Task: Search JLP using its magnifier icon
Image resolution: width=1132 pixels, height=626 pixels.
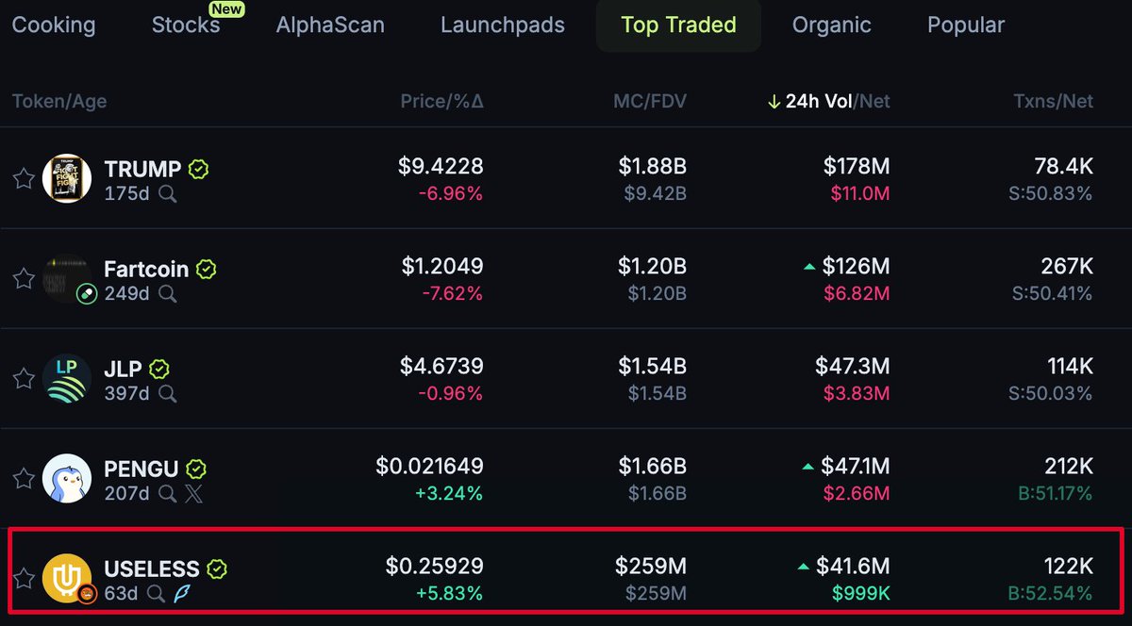Action: (167, 394)
